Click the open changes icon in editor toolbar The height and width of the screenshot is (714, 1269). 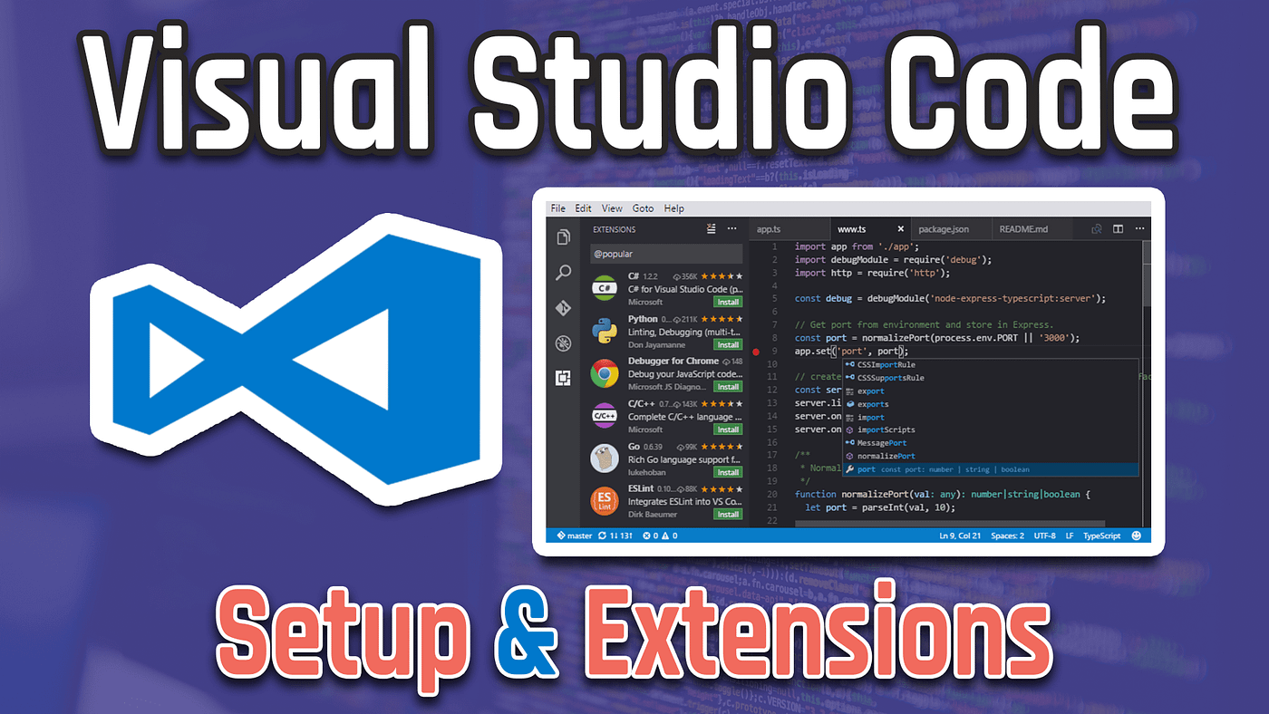point(1097,229)
